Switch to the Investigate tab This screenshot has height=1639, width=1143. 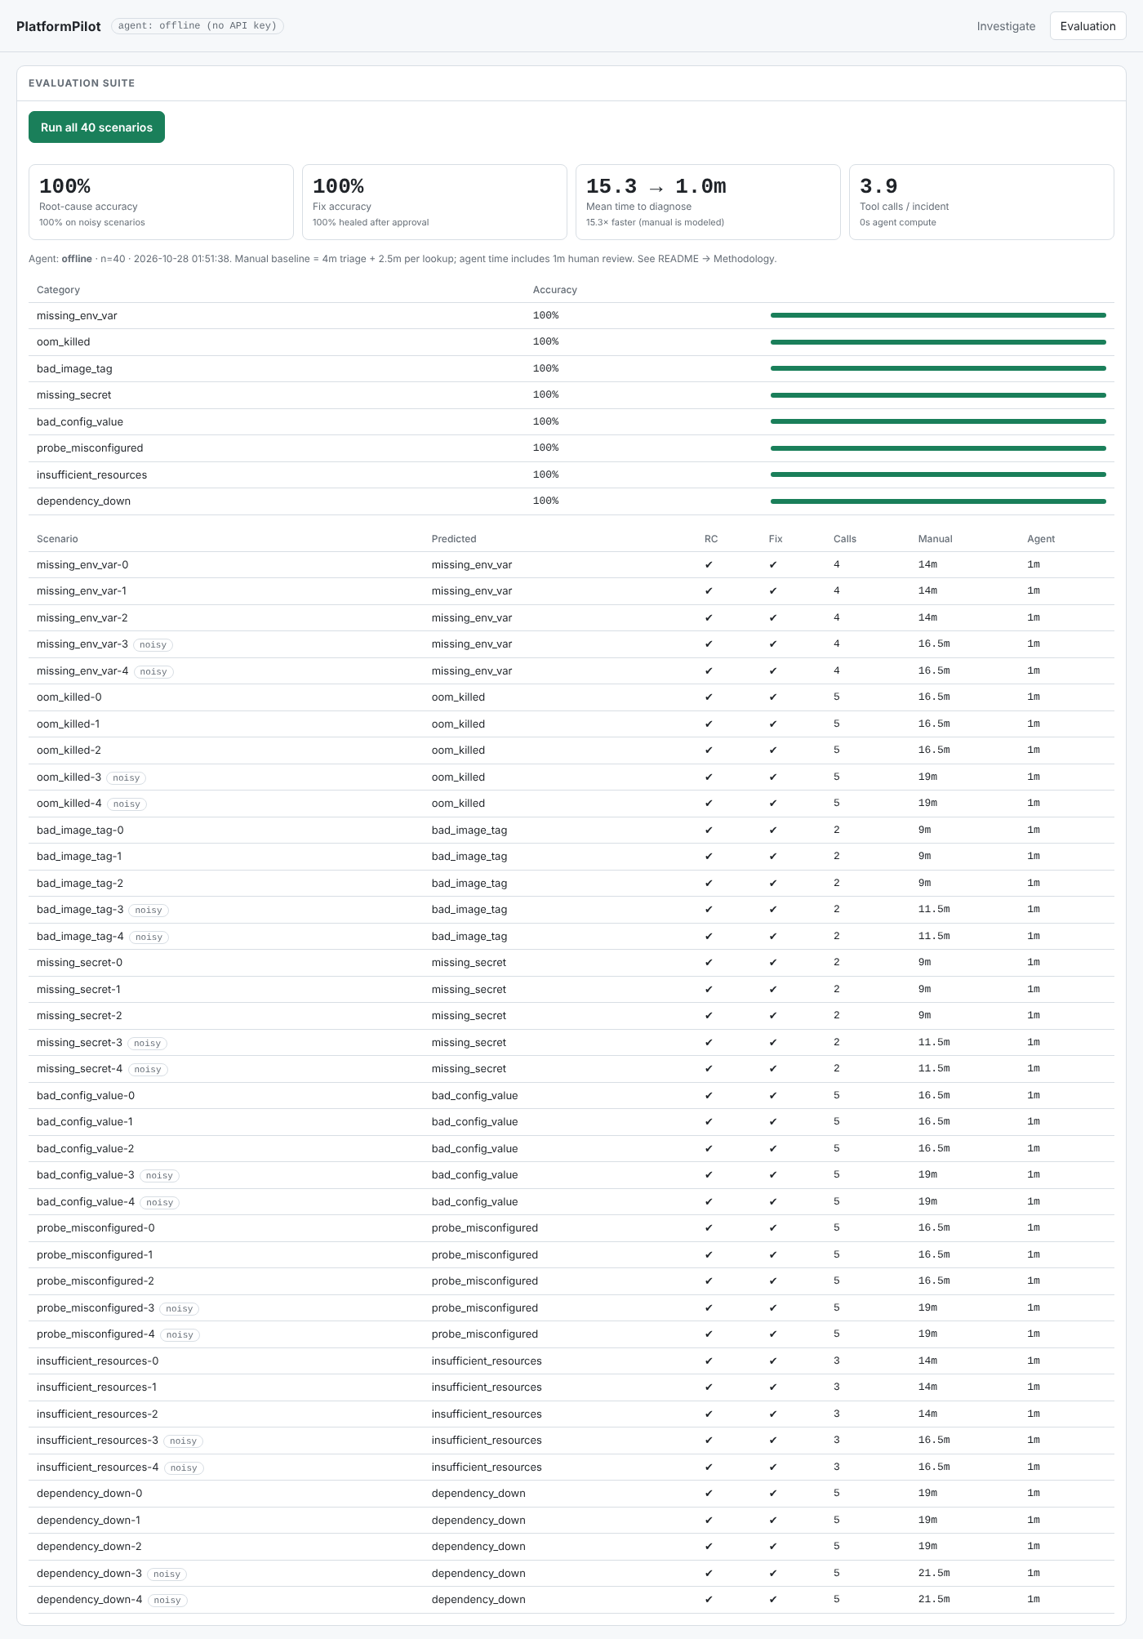point(1006,26)
